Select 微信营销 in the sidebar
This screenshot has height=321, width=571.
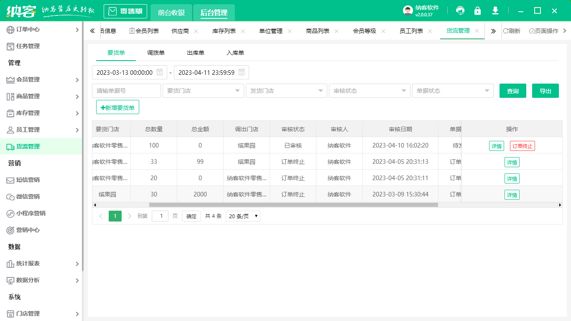click(x=27, y=196)
